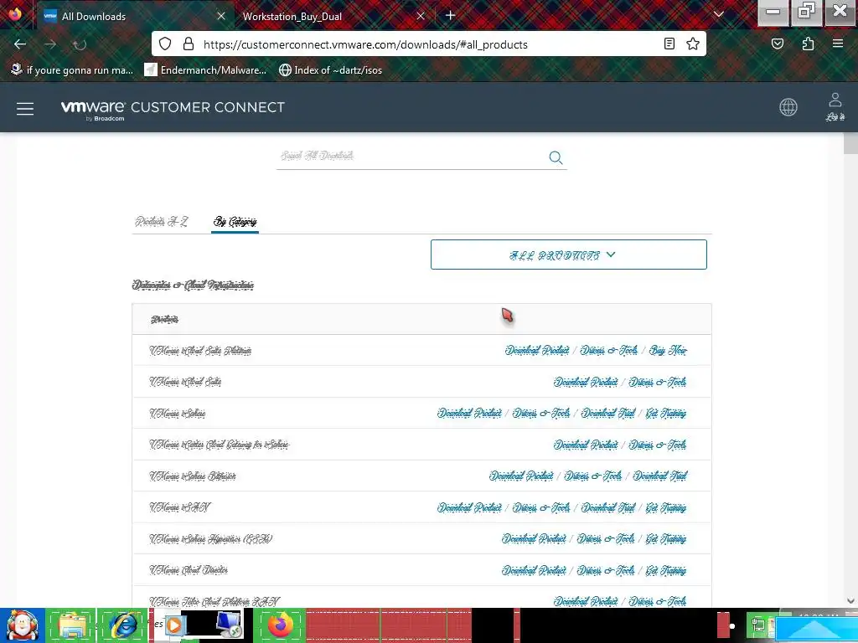Click the VMware vSphere product name

(x=178, y=414)
